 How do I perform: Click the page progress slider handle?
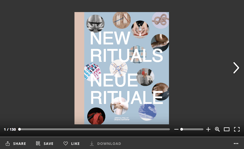tap(20, 129)
